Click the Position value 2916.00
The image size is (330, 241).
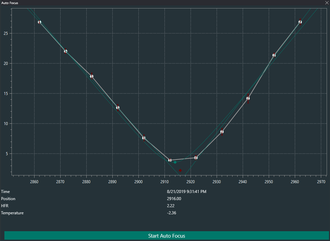pos(174,199)
